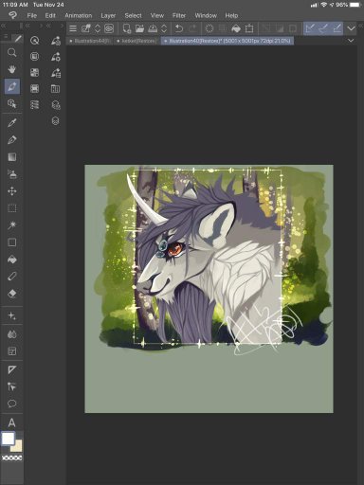Select the Hand move-canvas tool
364x485 pixels.
pos(12,69)
